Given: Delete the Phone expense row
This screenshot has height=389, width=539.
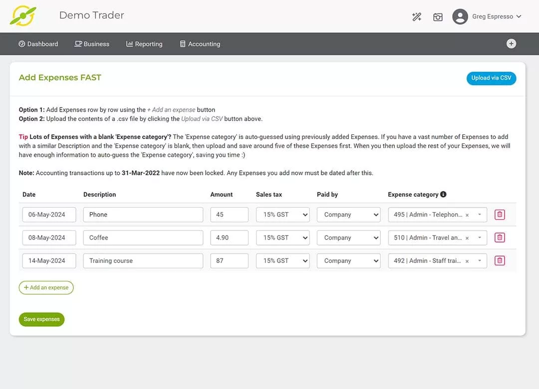Looking at the screenshot, I should (500, 215).
